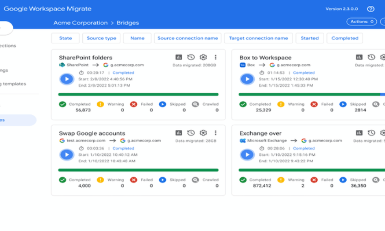385x231 pixels.
Task: Open stats chart for Swap Google accounts
Action: click(179, 133)
